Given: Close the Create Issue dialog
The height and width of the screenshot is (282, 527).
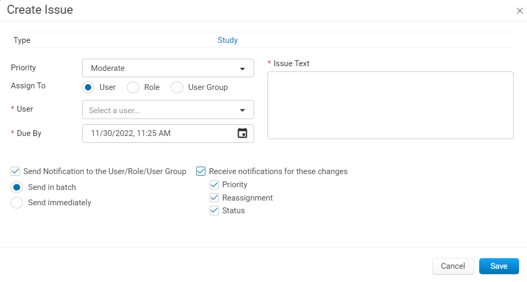Looking at the screenshot, I should tap(520, 11).
